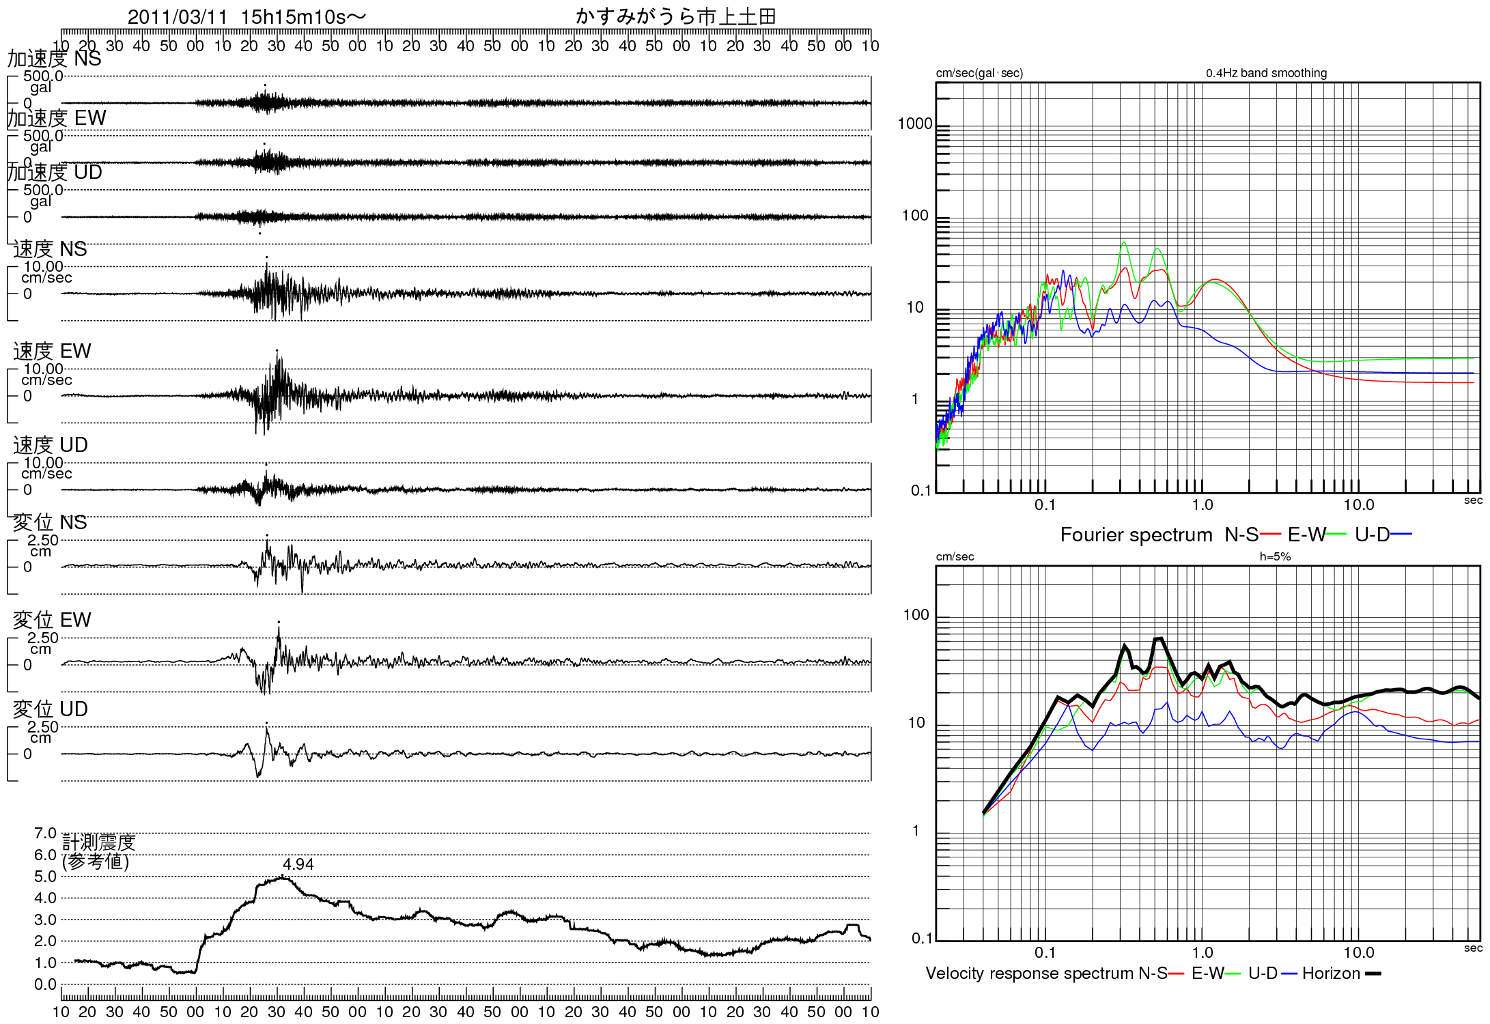Image resolution: width=1490 pixels, height=1024 pixels.
Task: Select the 加速度 EW trace label
Action: click(x=57, y=118)
